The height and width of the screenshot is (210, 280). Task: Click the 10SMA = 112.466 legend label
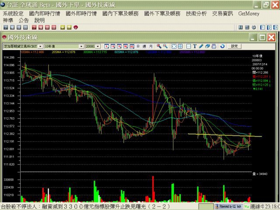[32, 52]
